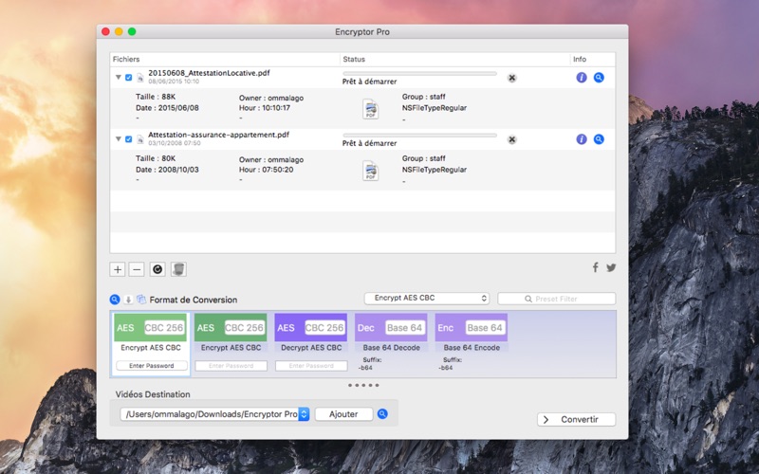Open the Twitter share icon
Image resolution: width=759 pixels, height=474 pixels.
611,267
